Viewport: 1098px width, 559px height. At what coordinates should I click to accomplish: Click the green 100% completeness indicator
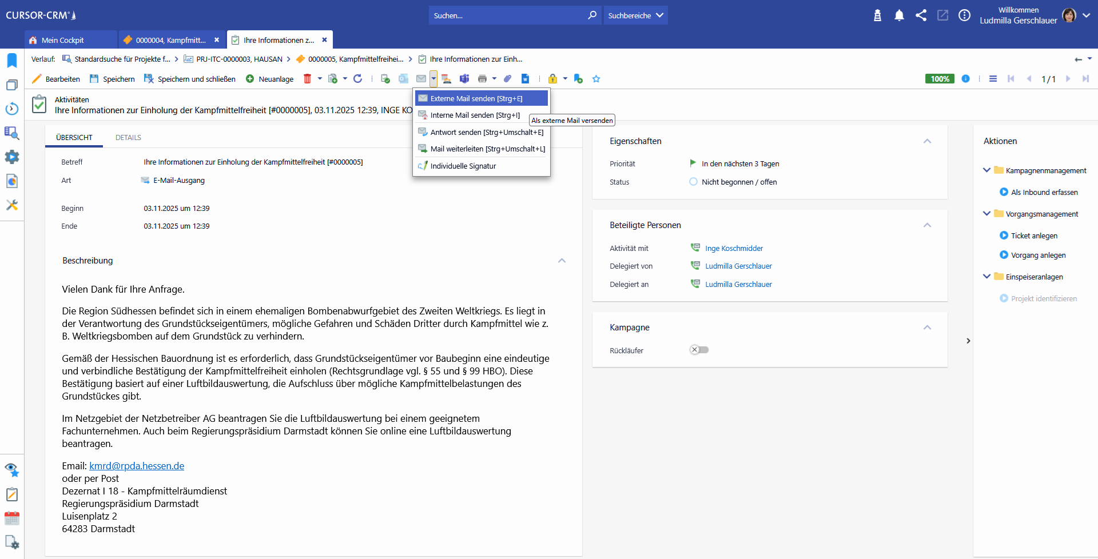coord(939,79)
